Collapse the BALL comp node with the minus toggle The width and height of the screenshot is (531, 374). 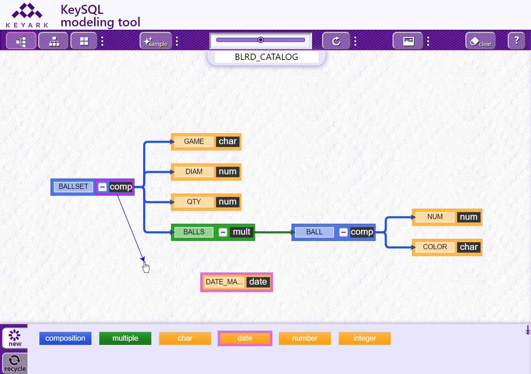(343, 232)
